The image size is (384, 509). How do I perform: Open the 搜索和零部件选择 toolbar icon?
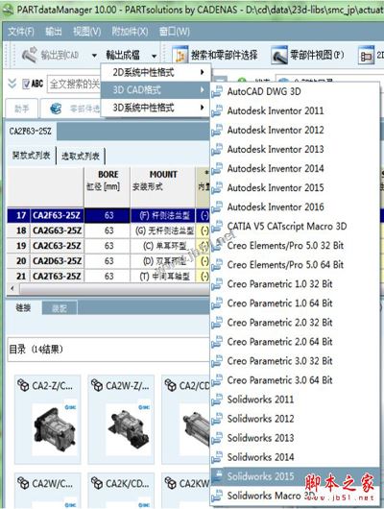coord(180,55)
